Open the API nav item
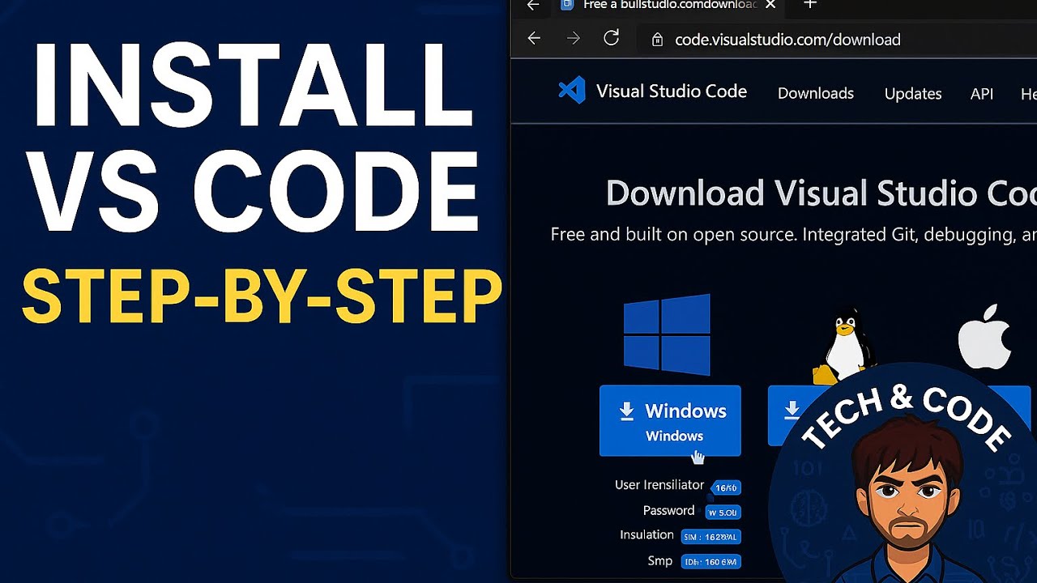Screen dimensions: 1037x583 982,94
